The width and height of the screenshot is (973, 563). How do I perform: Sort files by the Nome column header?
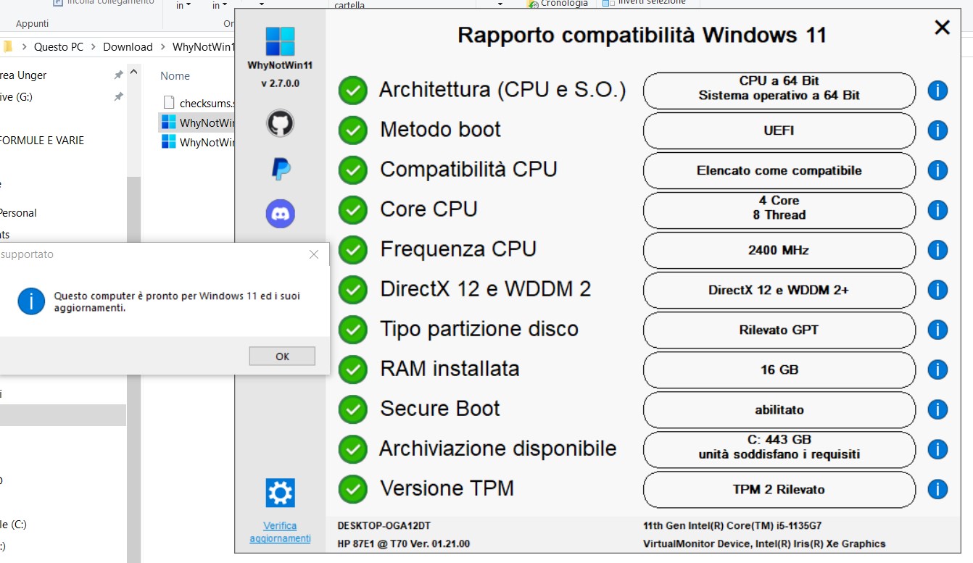175,75
